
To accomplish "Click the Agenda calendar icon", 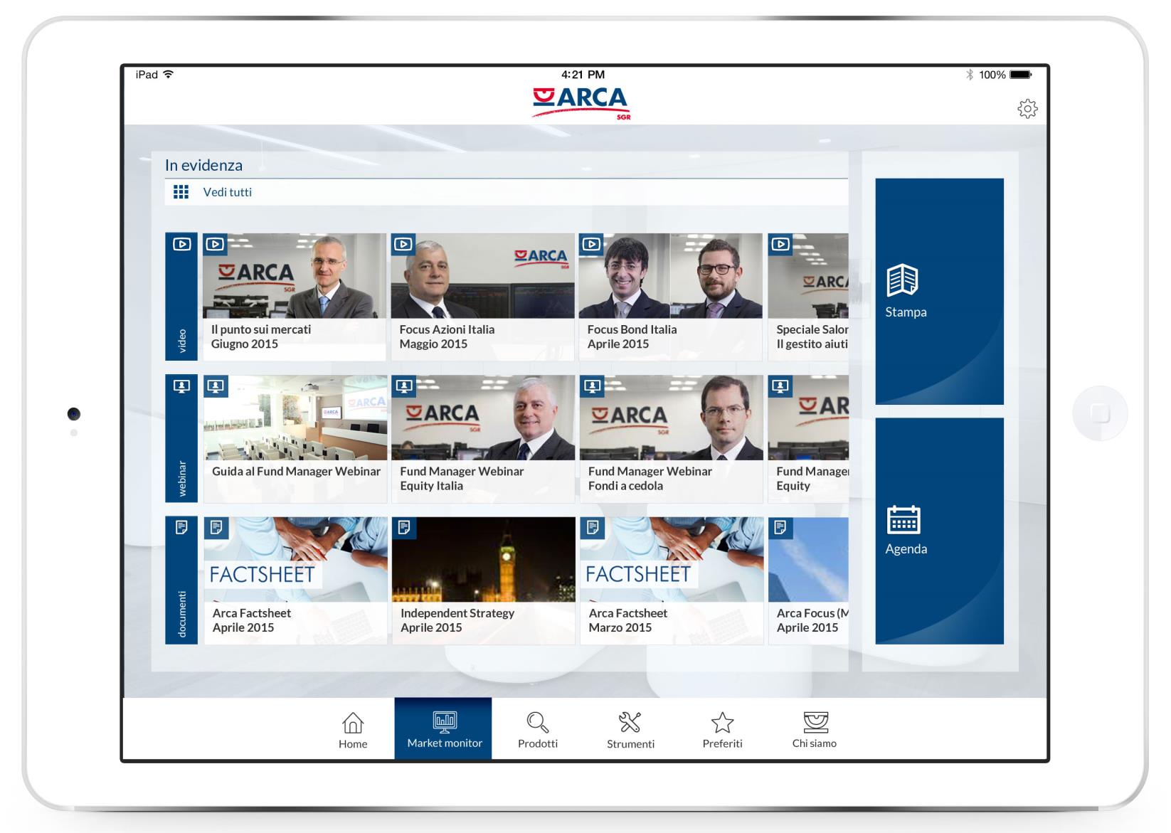I will (904, 520).
